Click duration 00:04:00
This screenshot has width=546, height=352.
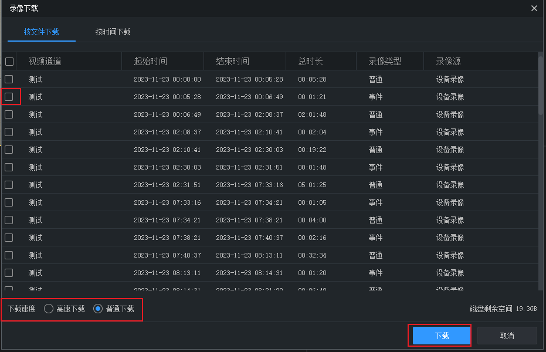(x=313, y=220)
